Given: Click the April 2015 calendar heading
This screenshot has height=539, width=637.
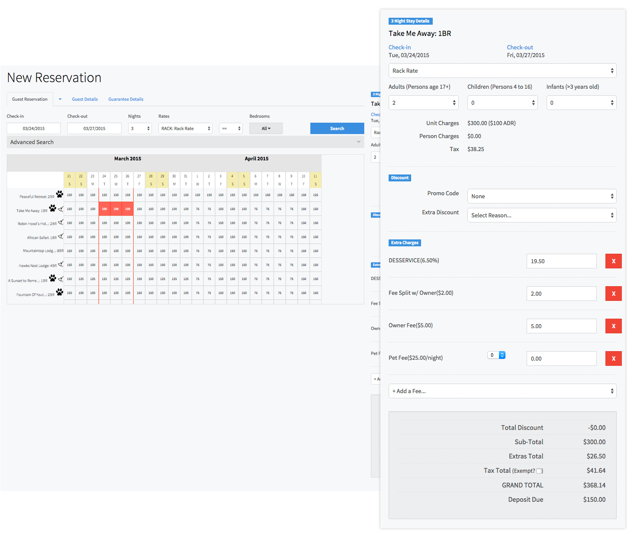Looking at the screenshot, I should click(257, 159).
